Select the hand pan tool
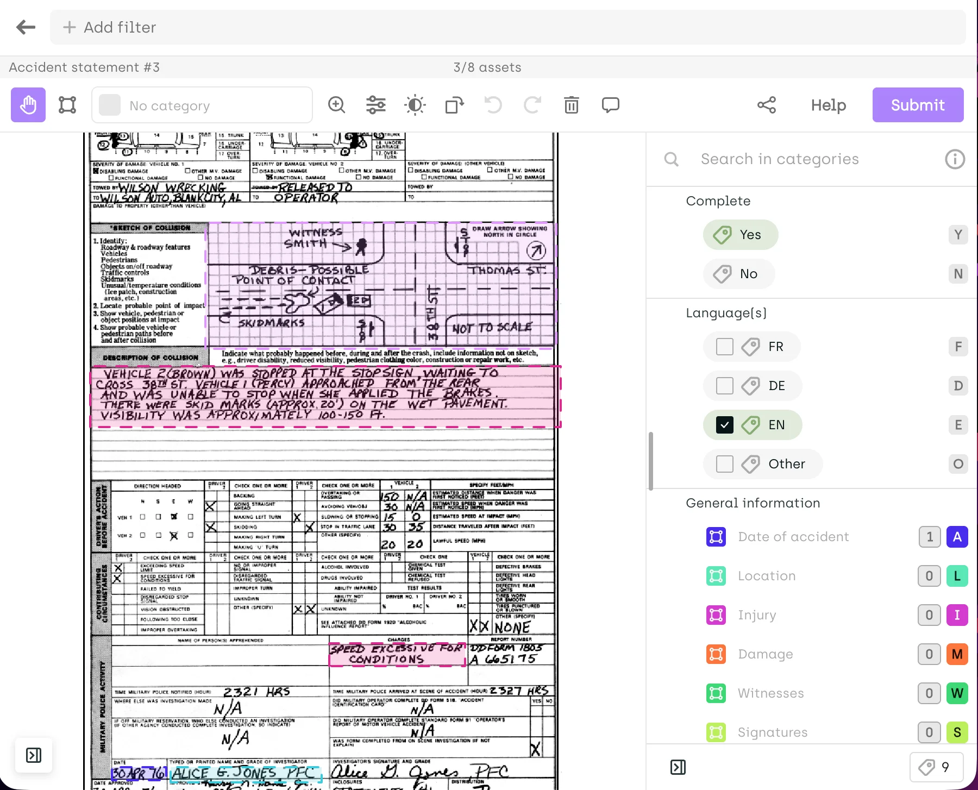978x790 pixels. tap(28, 105)
